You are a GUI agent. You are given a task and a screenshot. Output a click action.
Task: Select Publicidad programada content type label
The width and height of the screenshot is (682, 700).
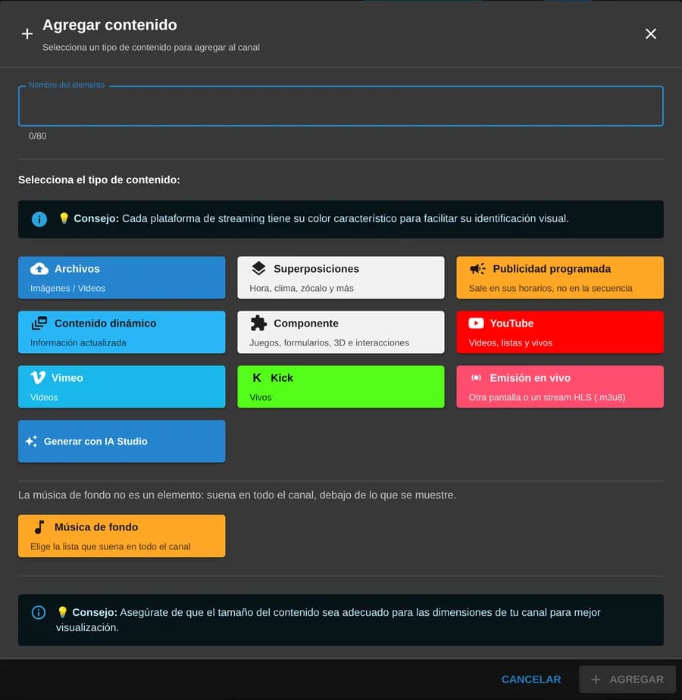[x=552, y=269]
